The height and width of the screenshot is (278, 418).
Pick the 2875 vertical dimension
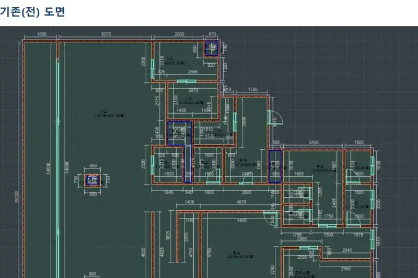coord(187,237)
